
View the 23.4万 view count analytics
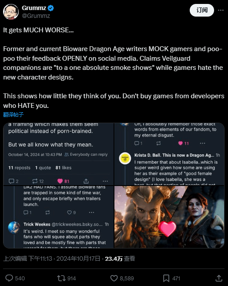(120, 258)
